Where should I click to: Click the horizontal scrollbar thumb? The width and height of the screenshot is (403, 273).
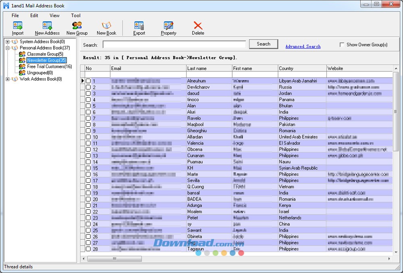114,258
